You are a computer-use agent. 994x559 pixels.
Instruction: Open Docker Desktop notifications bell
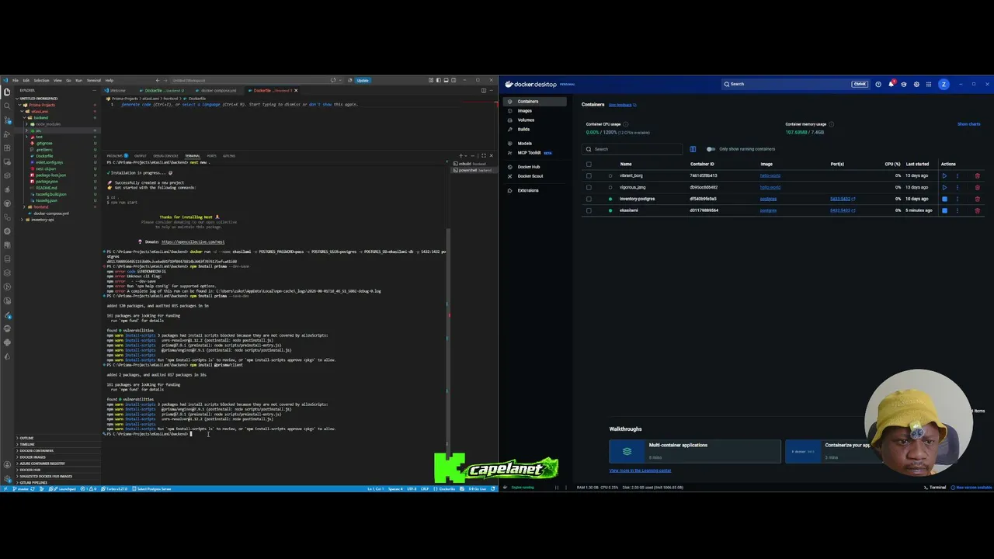891,84
